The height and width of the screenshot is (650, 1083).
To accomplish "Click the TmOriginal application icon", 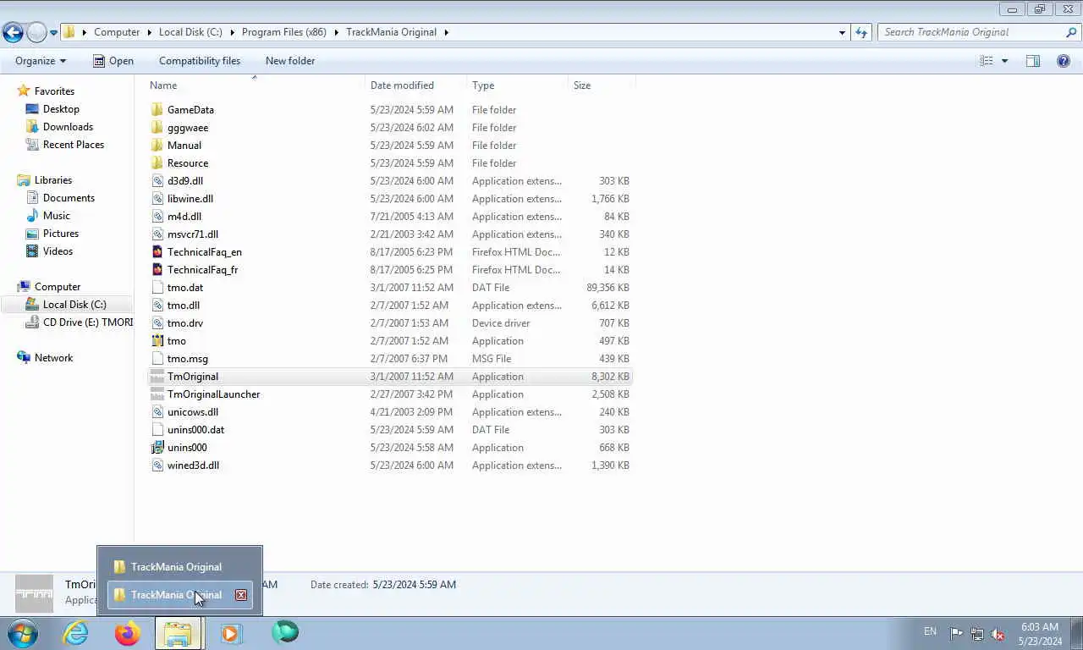I will pyautogui.click(x=157, y=377).
